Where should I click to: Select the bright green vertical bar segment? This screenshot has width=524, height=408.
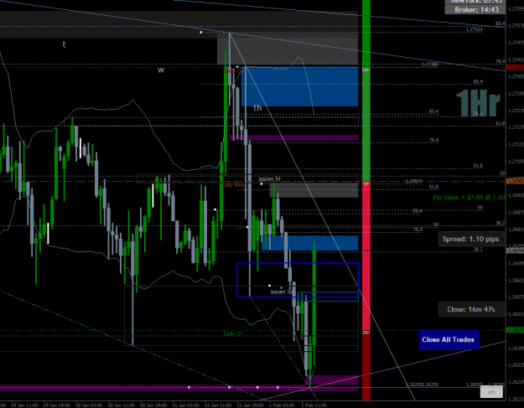366,90
